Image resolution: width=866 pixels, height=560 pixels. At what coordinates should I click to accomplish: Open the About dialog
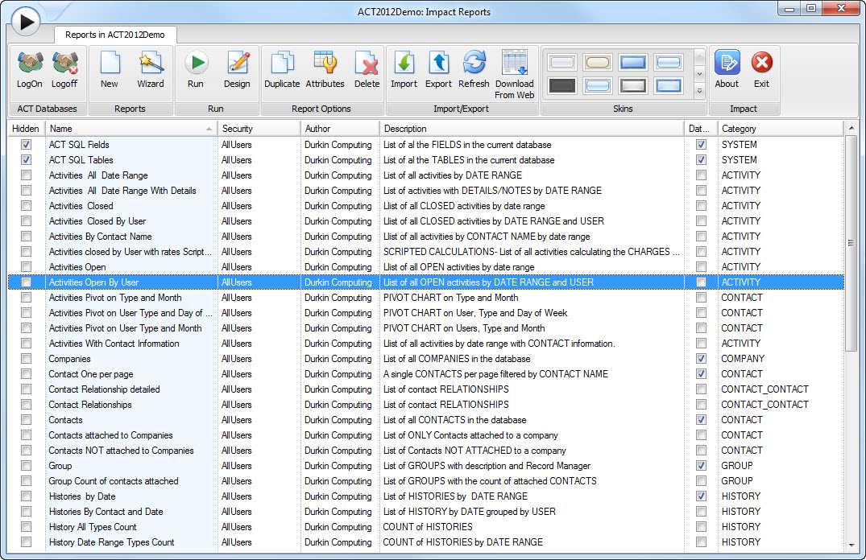click(727, 69)
